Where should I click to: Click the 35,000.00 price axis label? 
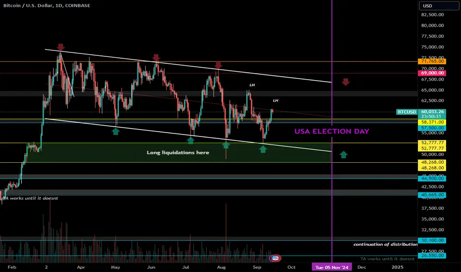(x=432, y=219)
